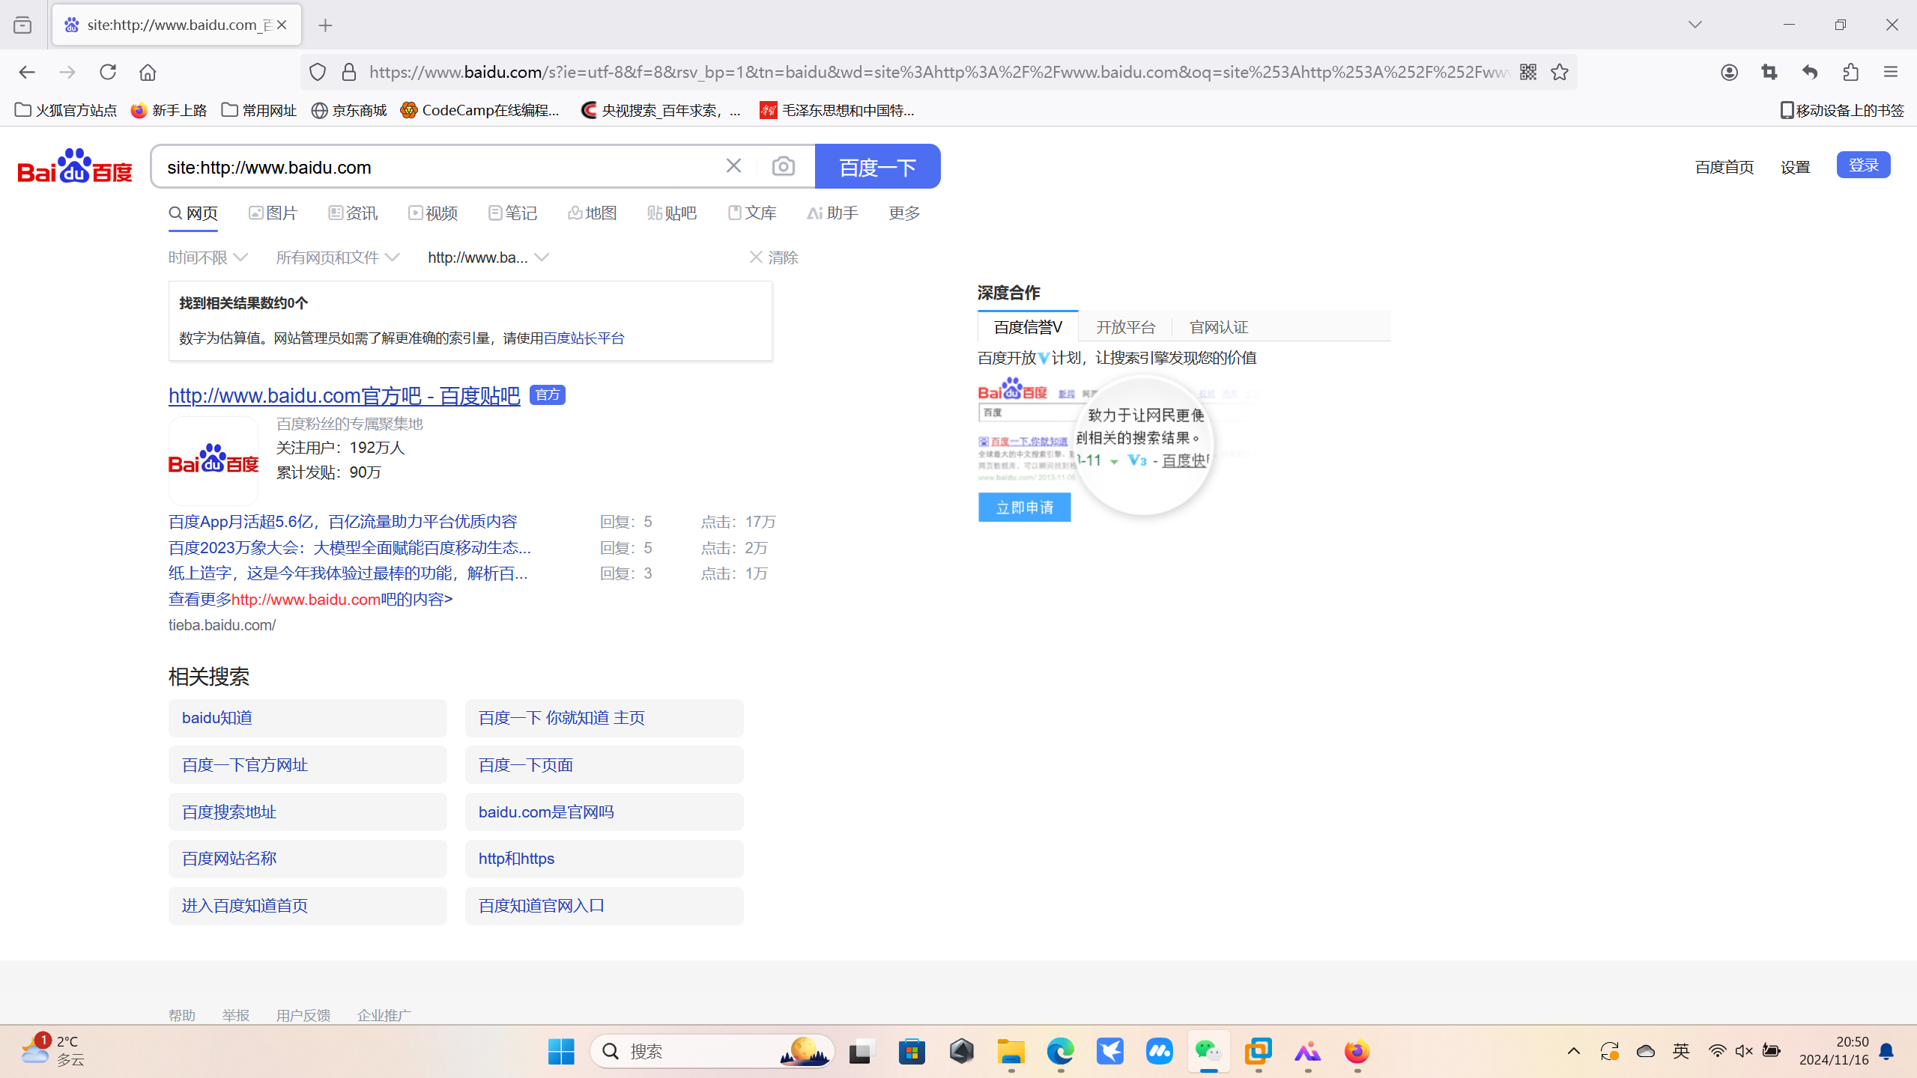Switch to the 资讯 tab
Viewport: 1917px width, 1078px height.
[353, 213]
